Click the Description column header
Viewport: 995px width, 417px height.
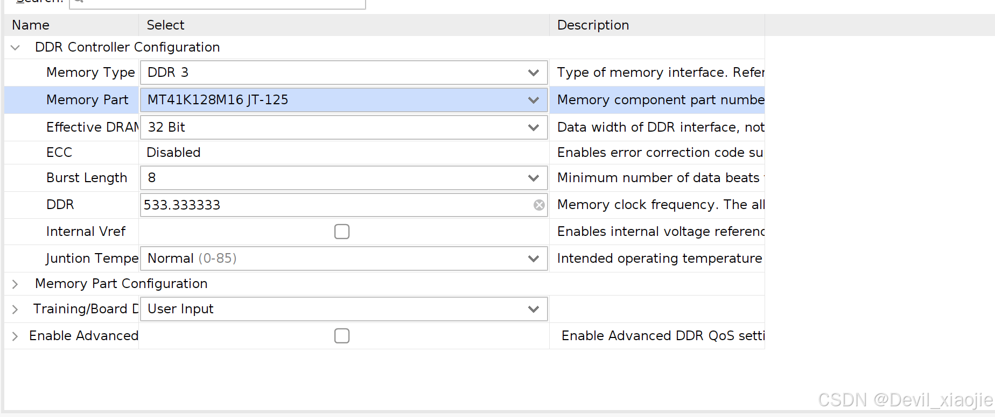click(x=593, y=25)
